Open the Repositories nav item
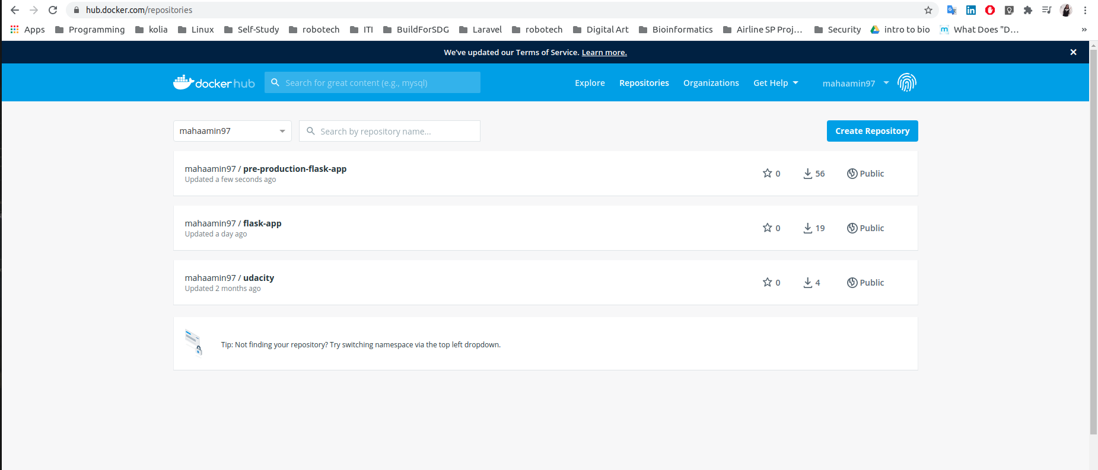 click(x=644, y=83)
